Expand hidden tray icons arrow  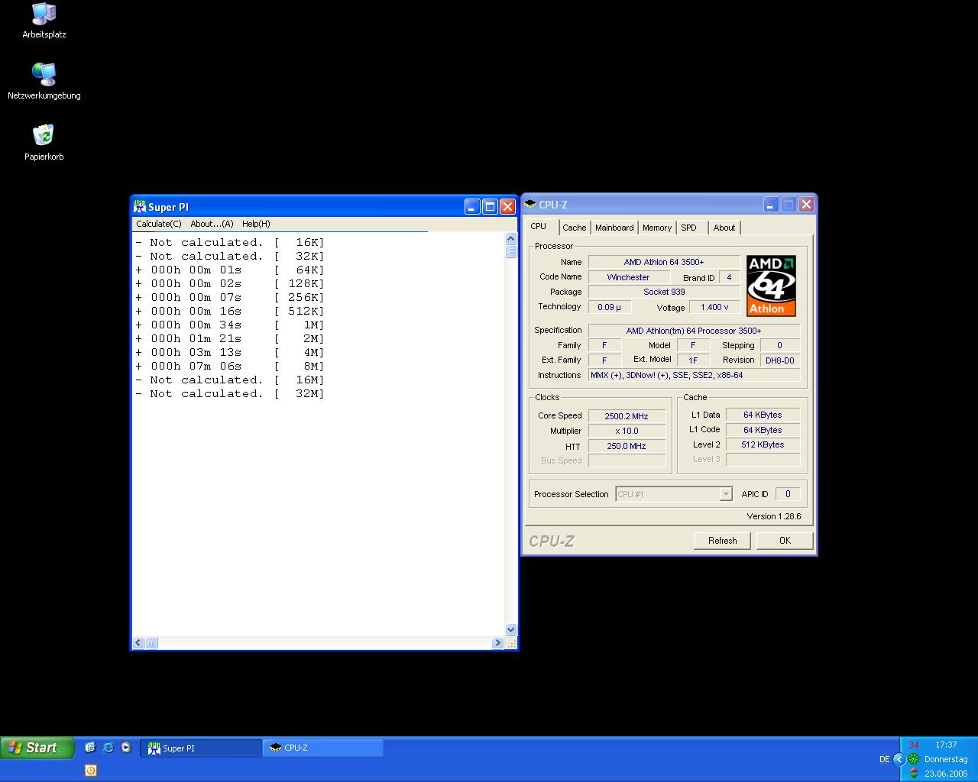click(899, 759)
